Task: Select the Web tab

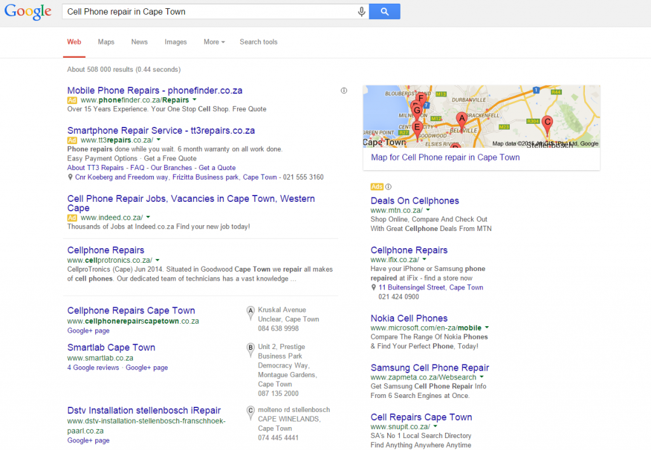Action: (74, 42)
